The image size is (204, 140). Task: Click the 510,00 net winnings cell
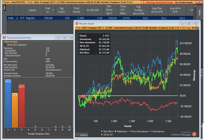click(x=112, y=18)
